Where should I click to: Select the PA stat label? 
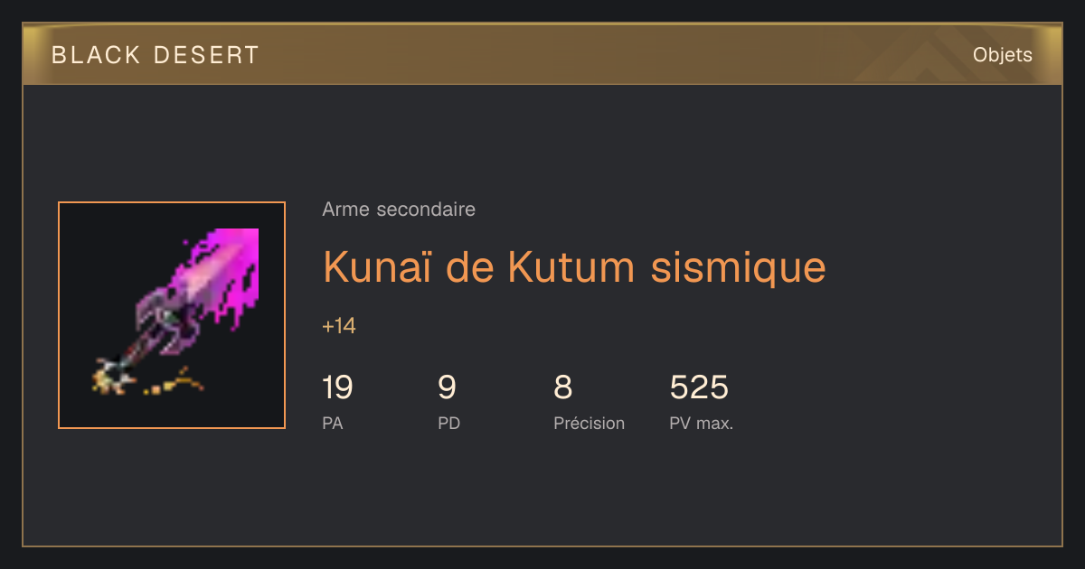[333, 423]
